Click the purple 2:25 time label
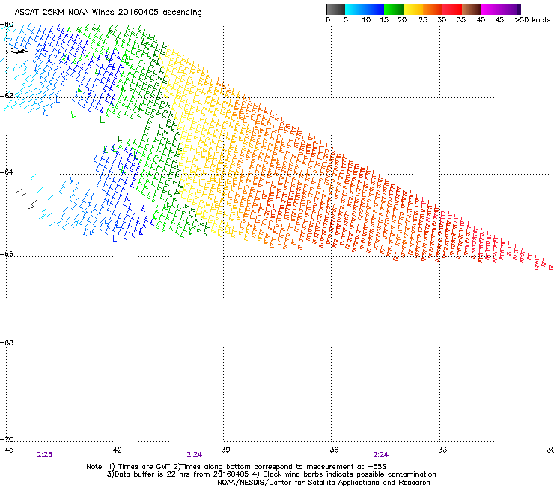This screenshot has height=487, width=554. tap(44, 455)
